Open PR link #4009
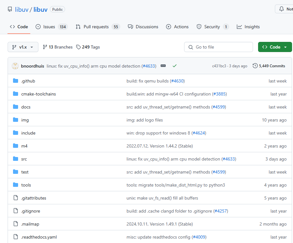The height and width of the screenshot is (243, 293). [x=199, y=237]
